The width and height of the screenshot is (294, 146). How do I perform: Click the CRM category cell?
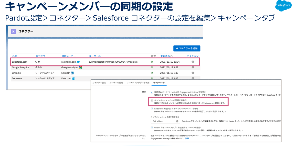tap(37, 62)
